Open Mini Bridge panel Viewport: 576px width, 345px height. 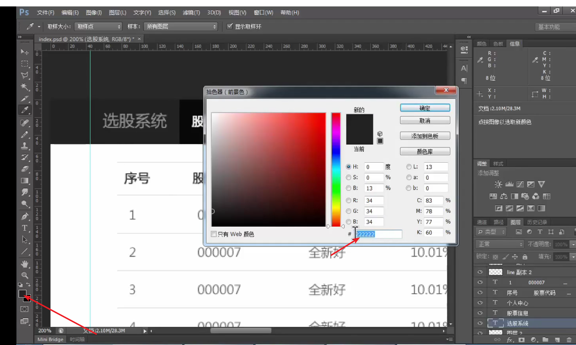click(x=50, y=339)
